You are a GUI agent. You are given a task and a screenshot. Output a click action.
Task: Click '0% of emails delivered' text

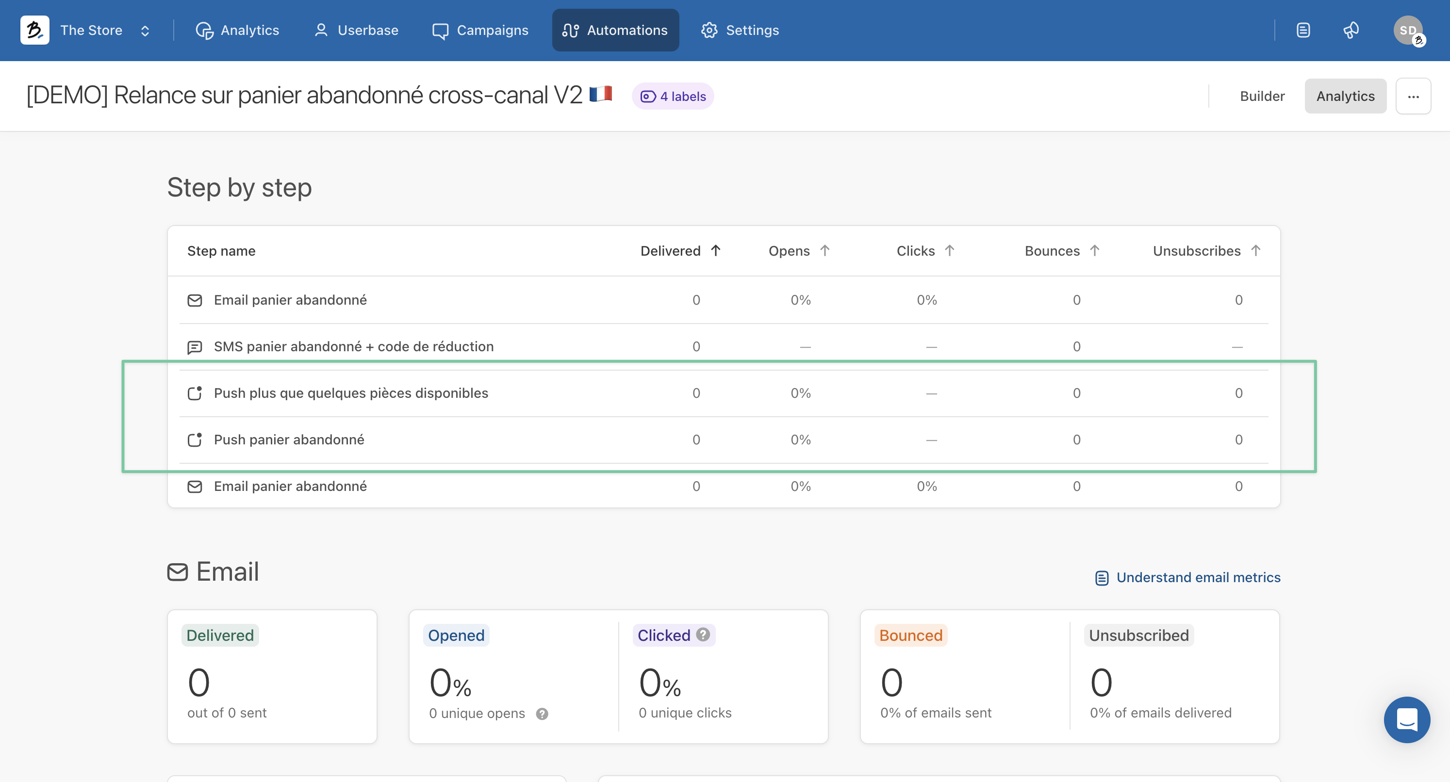(1161, 713)
